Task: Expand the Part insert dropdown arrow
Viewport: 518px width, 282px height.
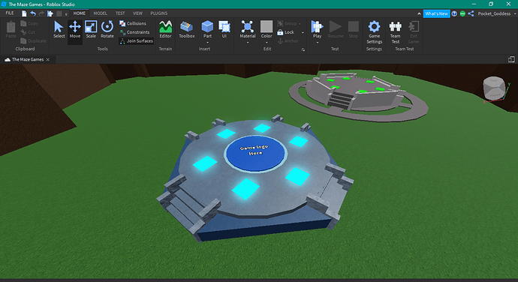Action: pos(207,42)
